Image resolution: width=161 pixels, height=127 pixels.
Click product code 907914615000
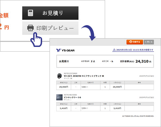pyautogui.click(x=70, y=95)
